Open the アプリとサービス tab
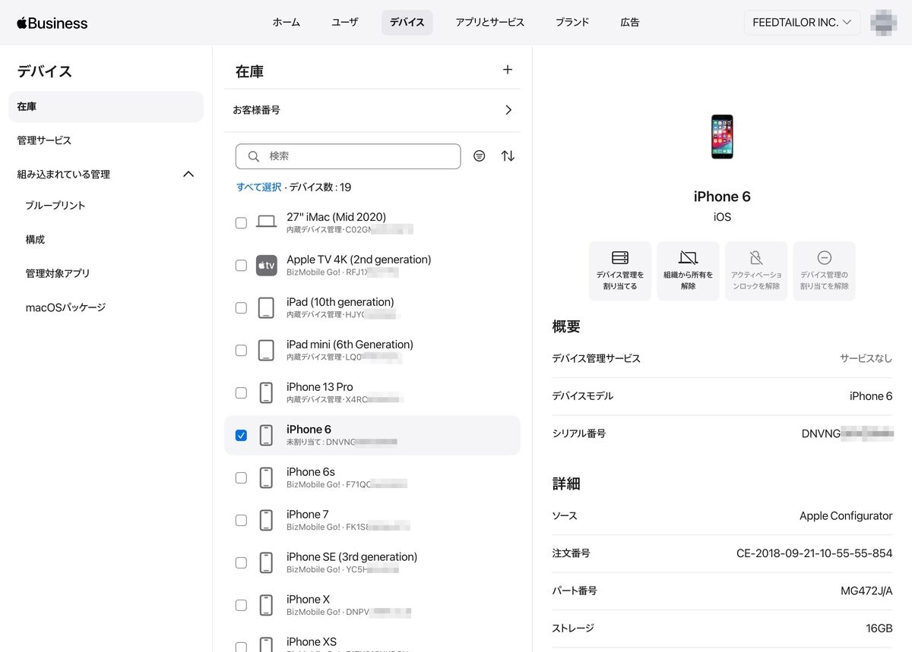Viewport: 912px width, 652px height. (x=490, y=23)
